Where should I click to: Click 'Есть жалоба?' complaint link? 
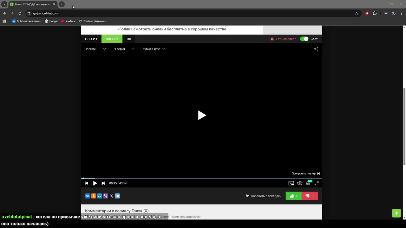point(283,39)
